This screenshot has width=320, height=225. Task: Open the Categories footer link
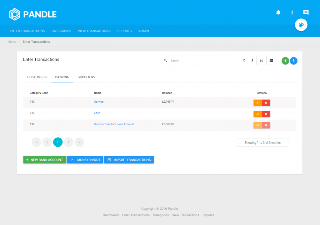(x=161, y=215)
